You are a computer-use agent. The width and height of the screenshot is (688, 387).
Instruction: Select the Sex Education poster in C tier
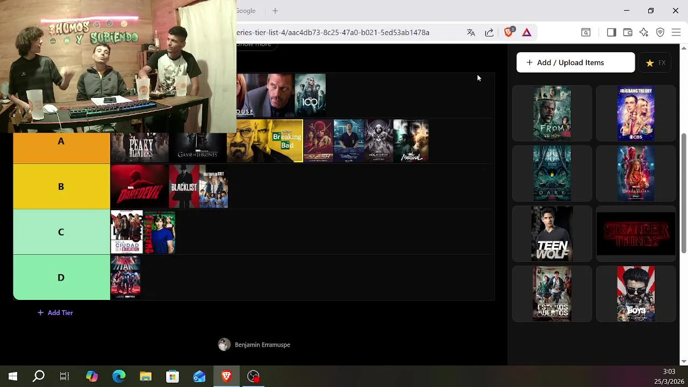[x=127, y=232]
